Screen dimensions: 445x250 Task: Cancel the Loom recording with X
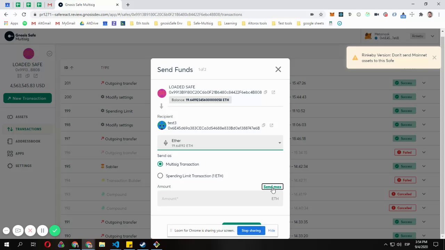[30, 231]
